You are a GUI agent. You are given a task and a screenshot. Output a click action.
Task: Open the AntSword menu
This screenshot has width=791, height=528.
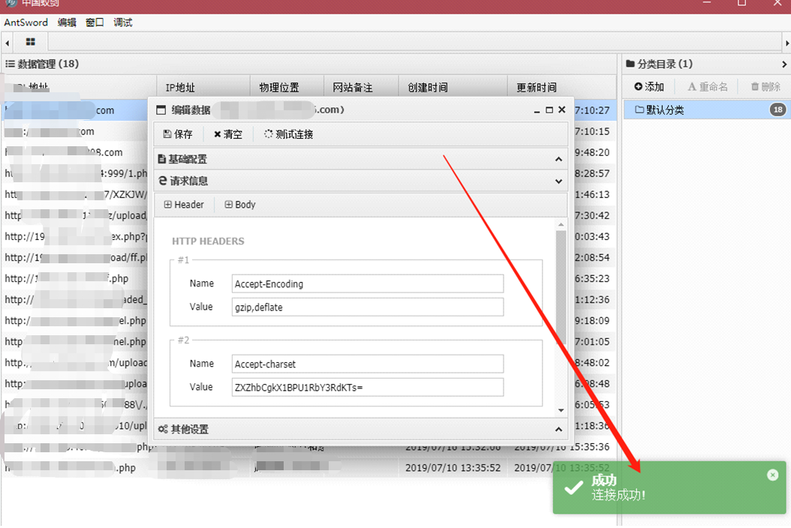pyautogui.click(x=26, y=22)
